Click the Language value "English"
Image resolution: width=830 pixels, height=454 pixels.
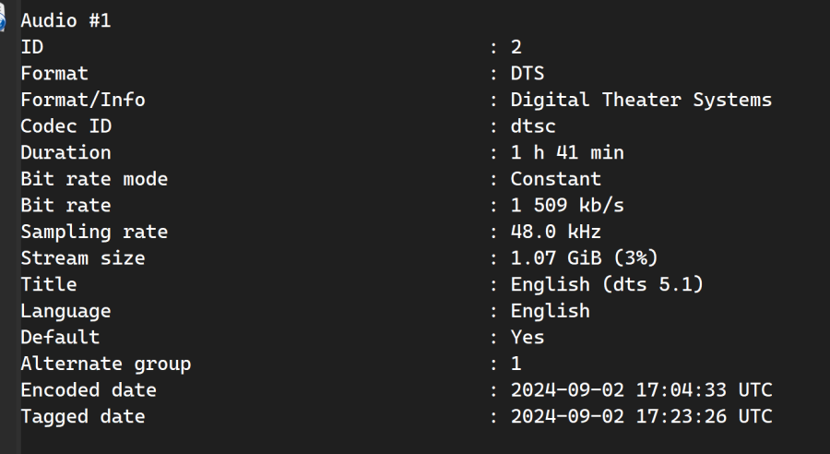point(550,311)
